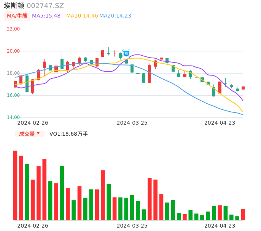Click the first red candlestick at far left
This screenshot has height=231, width=261.
pos(15,84)
